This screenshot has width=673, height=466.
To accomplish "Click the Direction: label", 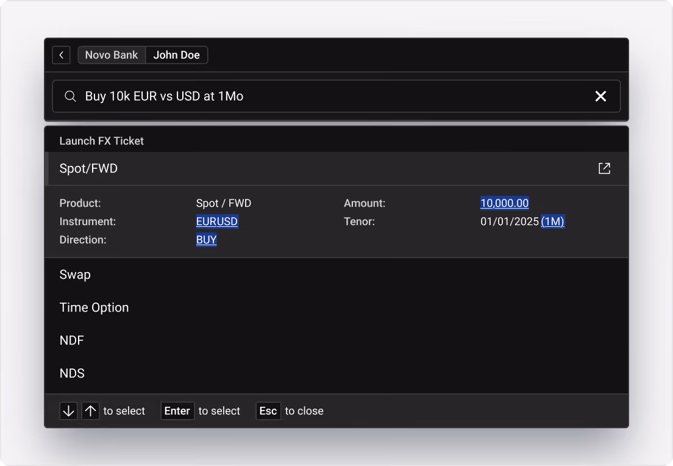I will 83,240.
